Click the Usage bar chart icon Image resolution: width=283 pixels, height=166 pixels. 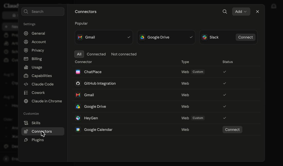(26, 67)
